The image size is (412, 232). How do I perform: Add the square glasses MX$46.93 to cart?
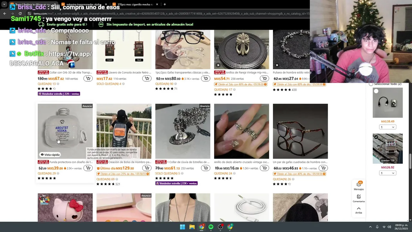coord(323,168)
